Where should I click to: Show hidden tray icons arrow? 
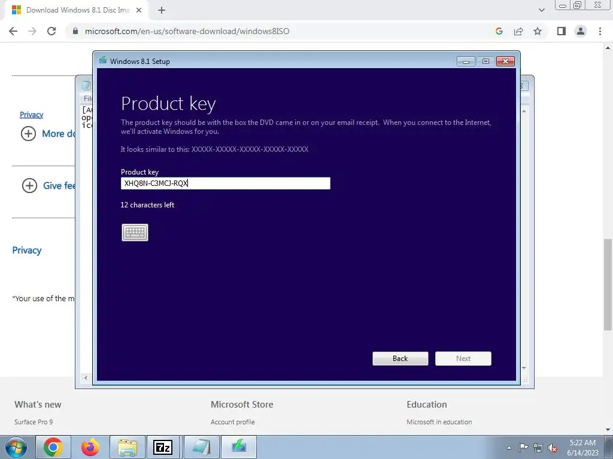coord(509,448)
